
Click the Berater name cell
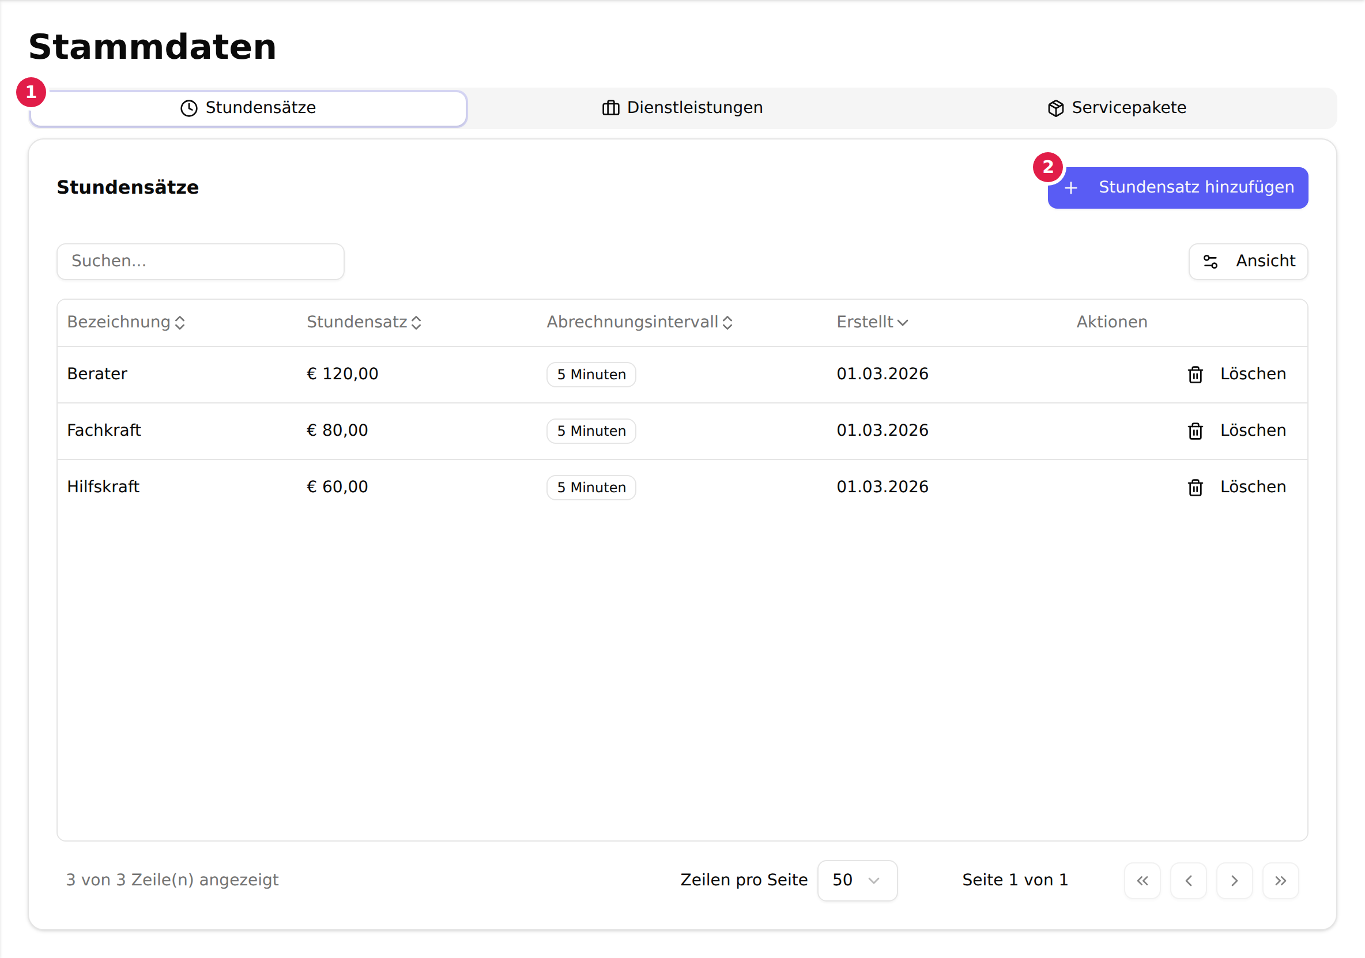pyautogui.click(x=97, y=374)
